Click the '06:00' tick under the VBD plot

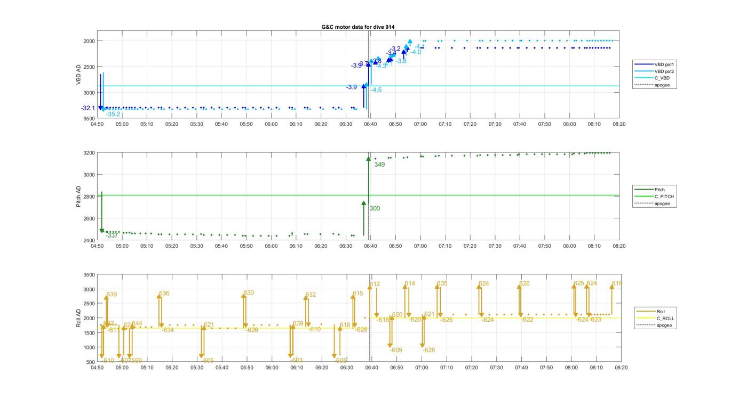[x=271, y=124]
